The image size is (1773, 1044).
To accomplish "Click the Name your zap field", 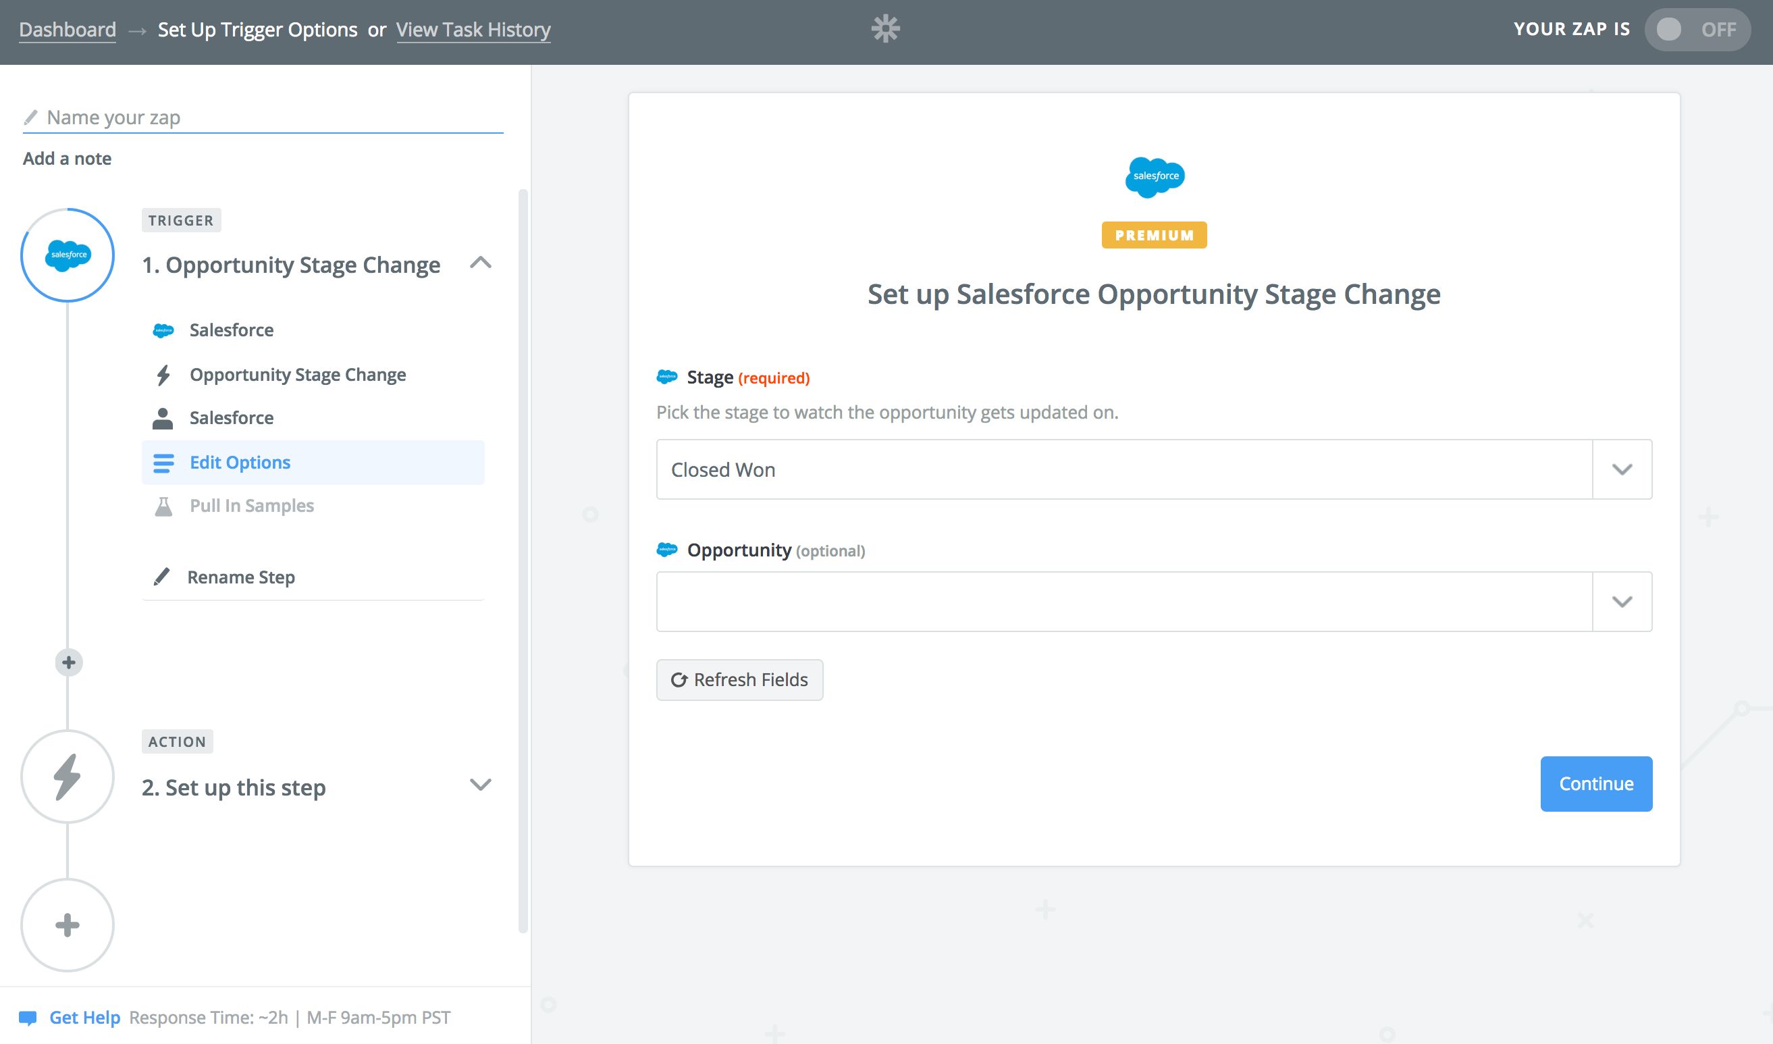I will point(267,118).
